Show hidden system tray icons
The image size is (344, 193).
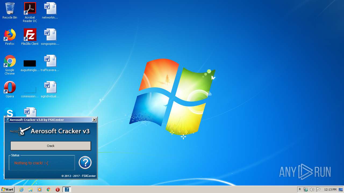click(300, 190)
